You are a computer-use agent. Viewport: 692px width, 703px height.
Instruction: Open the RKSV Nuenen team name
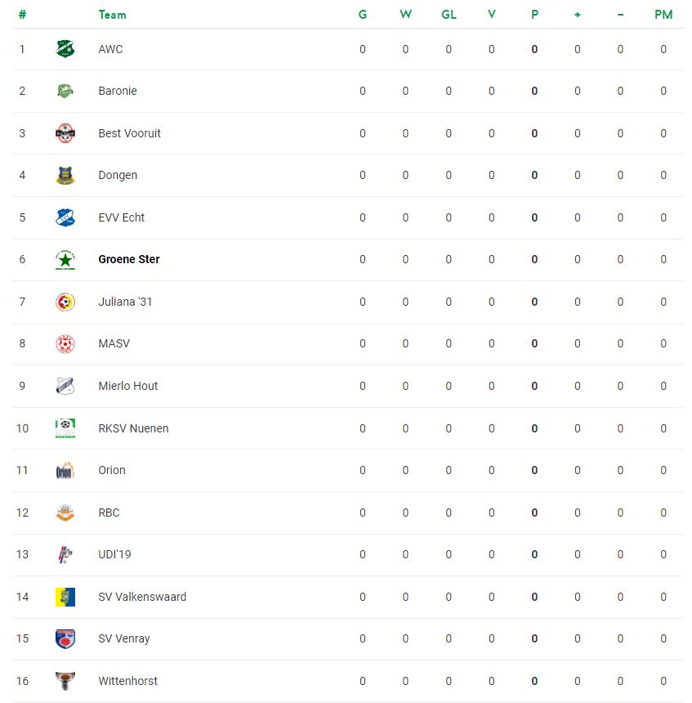click(x=133, y=428)
